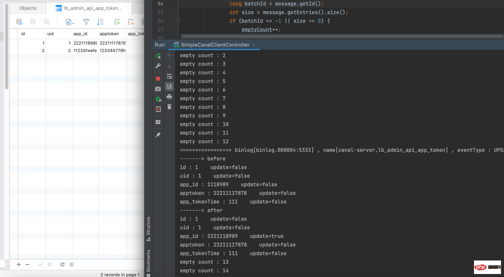
Task: Click the fold marker on line 36
Action: pyautogui.click(x=178, y=21)
